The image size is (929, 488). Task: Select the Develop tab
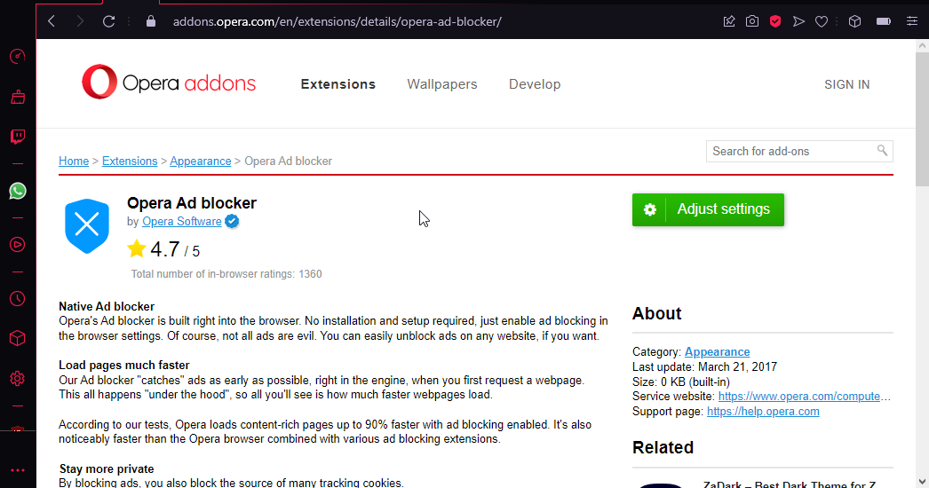[535, 84]
